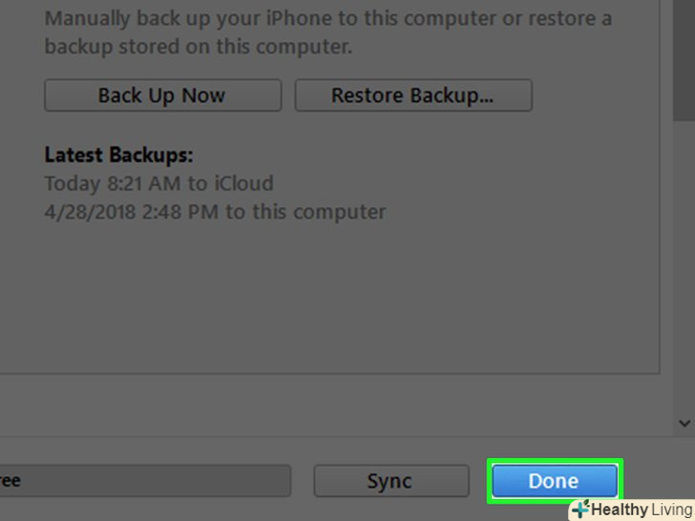
Task: Click the green cross Healthy Living logo
Action: tap(580, 510)
